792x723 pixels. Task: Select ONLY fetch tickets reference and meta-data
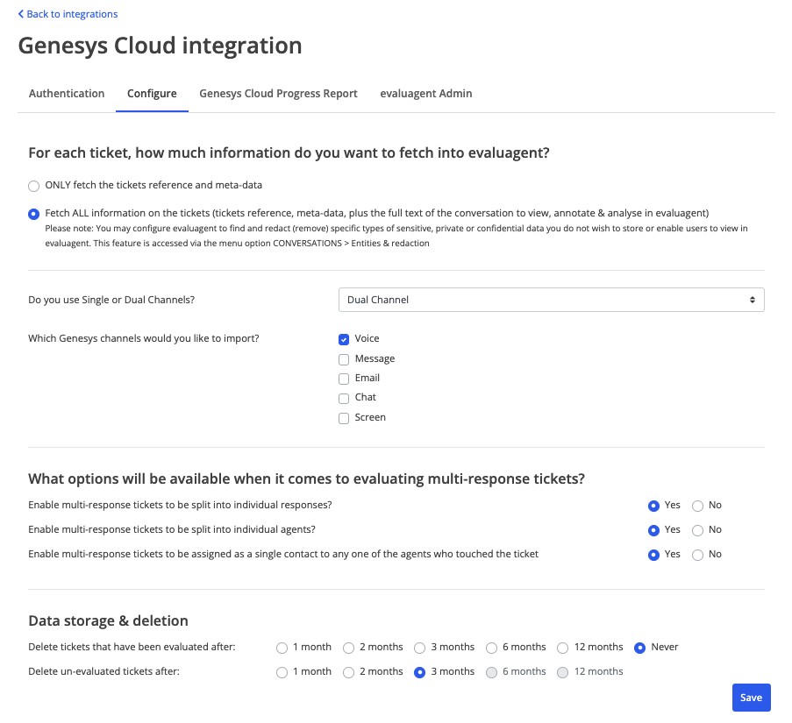pyautogui.click(x=34, y=186)
